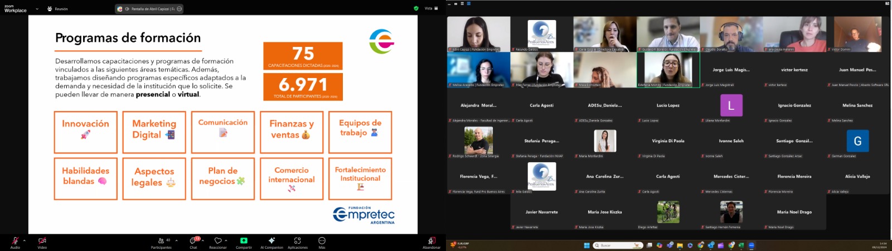Click Abandonar to leave meeting
This screenshot has height=251, width=892.
click(431, 241)
